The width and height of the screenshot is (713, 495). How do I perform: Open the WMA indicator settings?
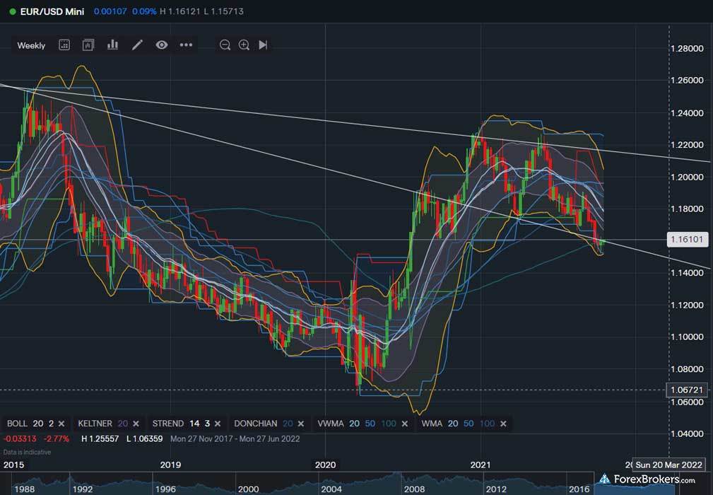tap(432, 424)
